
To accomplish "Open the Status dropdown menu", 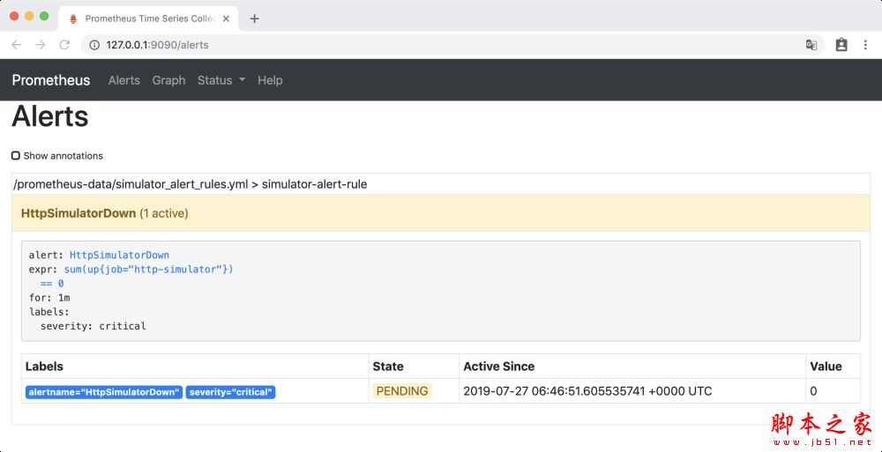I will [220, 80].
